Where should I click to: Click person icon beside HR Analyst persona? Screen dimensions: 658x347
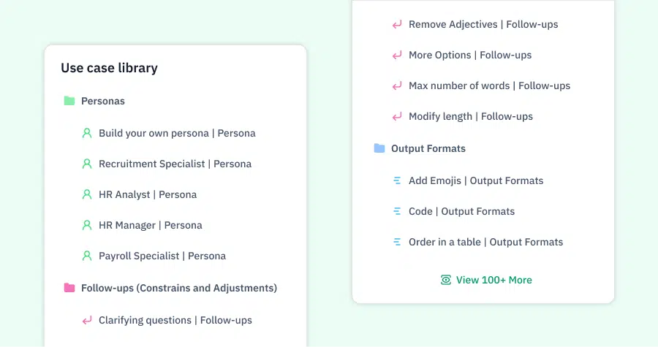[x=87, y=194]
